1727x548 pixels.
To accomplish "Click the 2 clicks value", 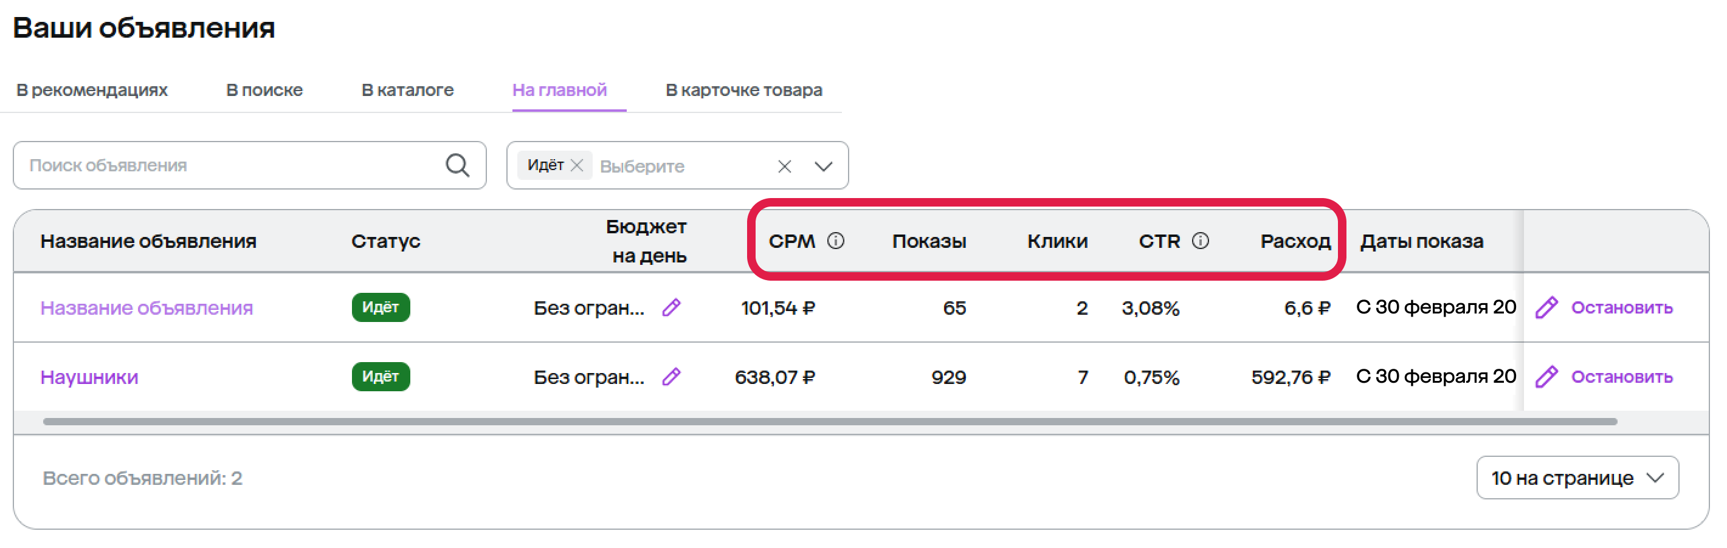I will coord(1081,307).
